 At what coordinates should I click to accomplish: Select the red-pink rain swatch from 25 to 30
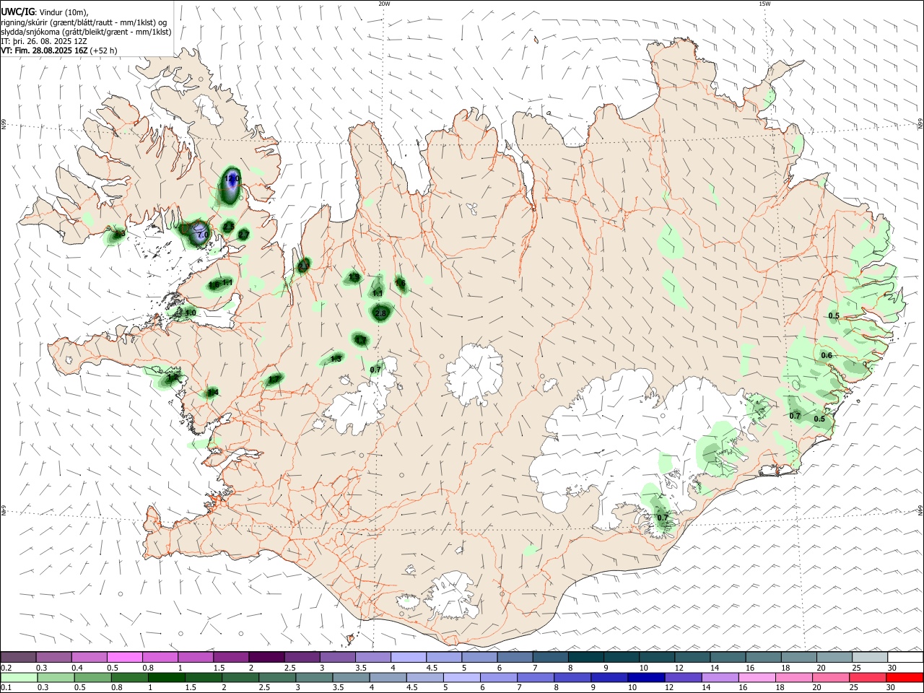pyautogui.click(x=868, y=678)
